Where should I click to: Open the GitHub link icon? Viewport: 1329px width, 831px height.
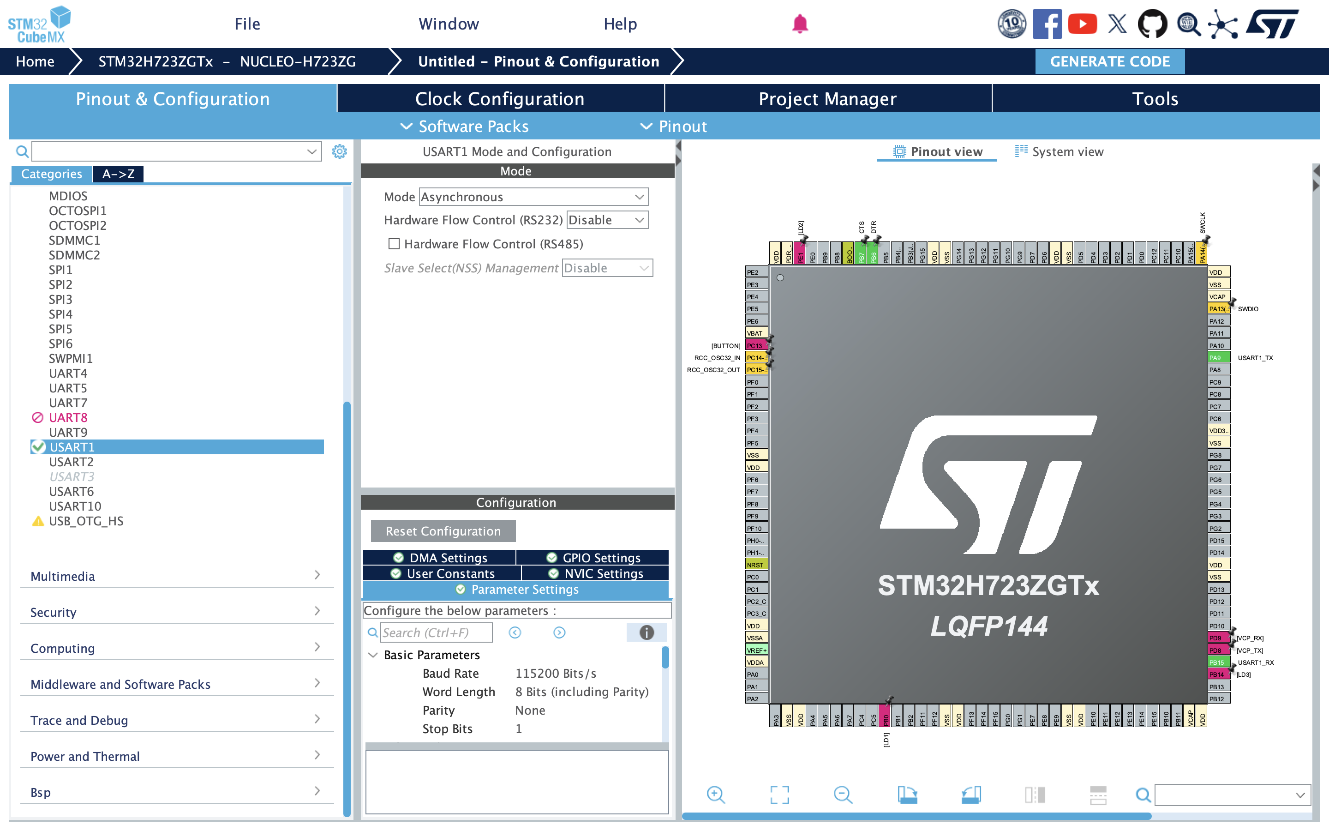click(x=1152, y=24)
